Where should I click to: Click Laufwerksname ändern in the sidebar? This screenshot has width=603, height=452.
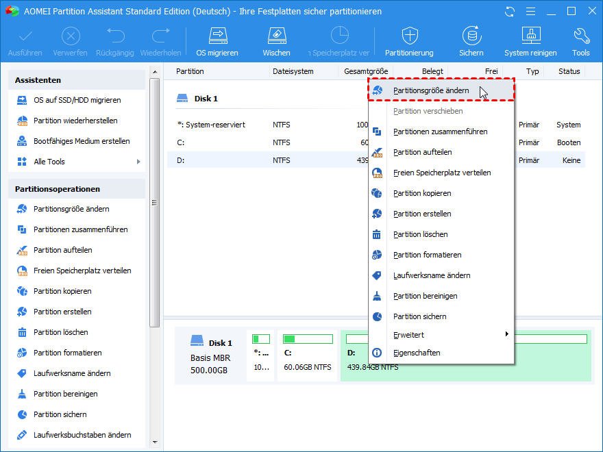coord(72,373)
